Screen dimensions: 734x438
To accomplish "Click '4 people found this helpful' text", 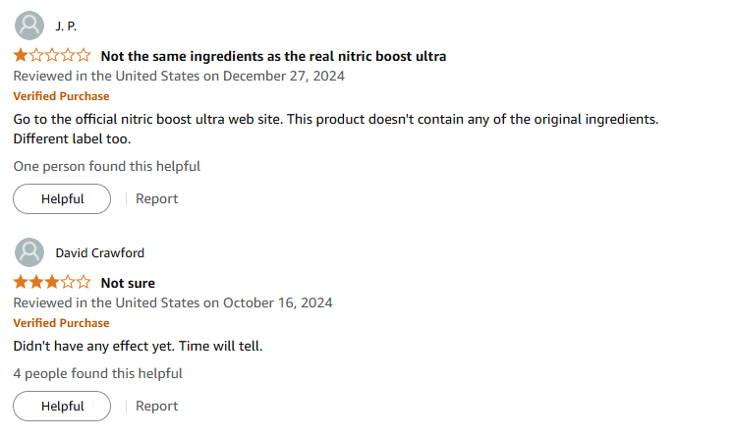I will [x=98, y=373].
